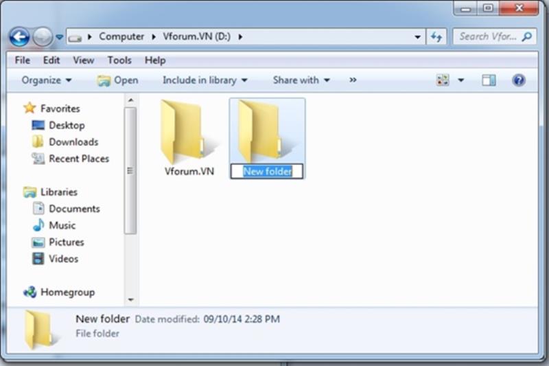Image resolution: width=549 pixels, height=366 pixels.
Task: Open the Organize dropdown
Action: pos(46,80)
